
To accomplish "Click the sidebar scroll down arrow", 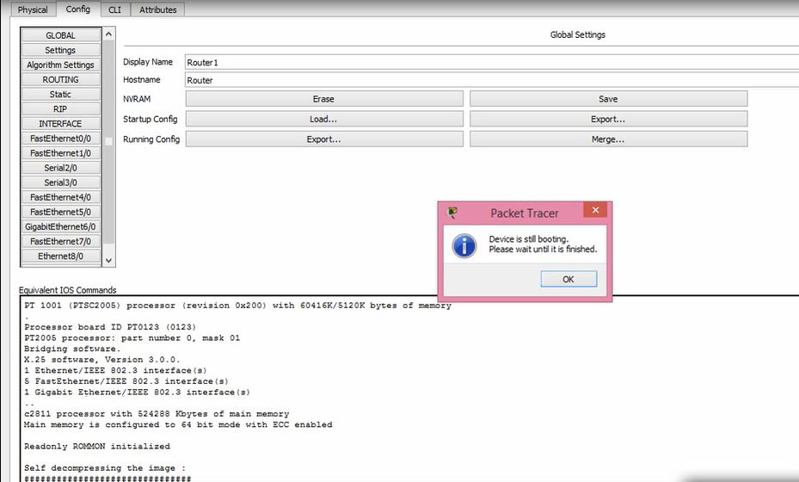I will tap(108, 260).
